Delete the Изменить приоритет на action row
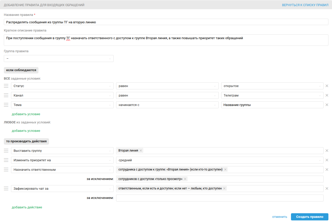The width and height of the screenshot is (332, 224). point(327,160)
